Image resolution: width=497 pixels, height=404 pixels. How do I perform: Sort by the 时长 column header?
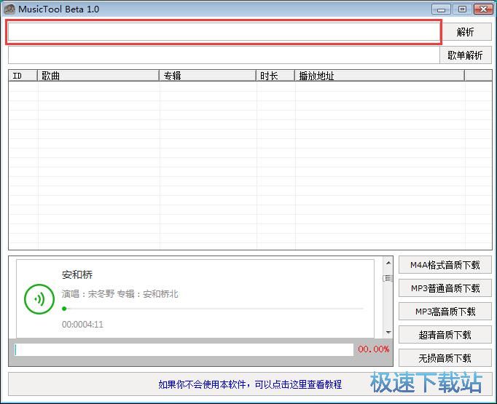(275, 76)
